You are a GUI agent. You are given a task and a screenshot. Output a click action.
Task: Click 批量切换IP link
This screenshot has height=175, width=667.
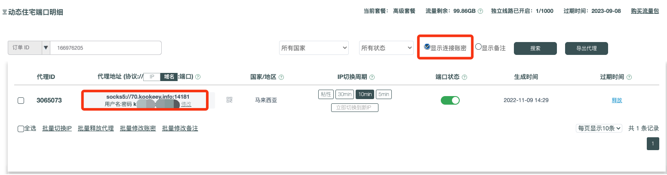pos(57,128)
